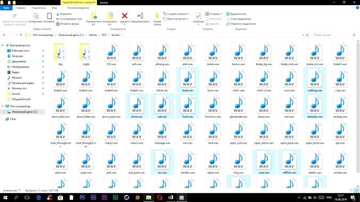
Task: Select the alert.wav file icon
Action: [187, 52]
